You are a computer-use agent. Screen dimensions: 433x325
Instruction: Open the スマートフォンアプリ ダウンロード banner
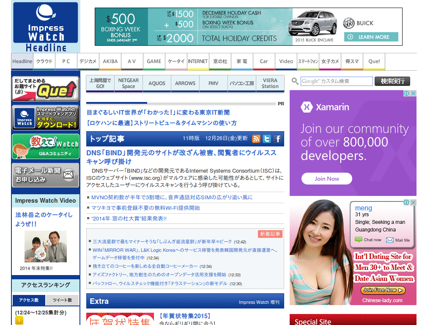[46, 118]
